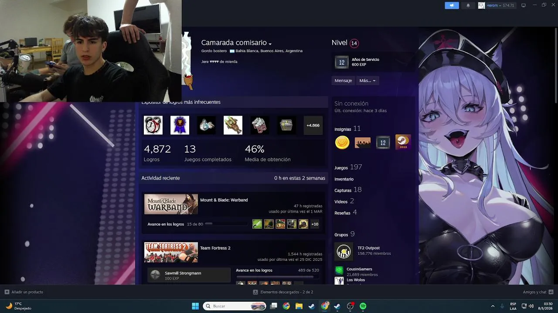The width and height of the screenshot is (558, 313).
Task: Open the Mount & Blade: Warband banner
Action: point(171,204)
